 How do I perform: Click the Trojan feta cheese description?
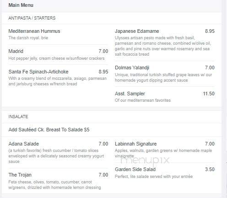pos(54,185)
